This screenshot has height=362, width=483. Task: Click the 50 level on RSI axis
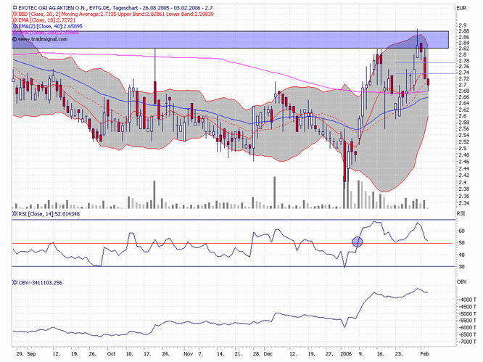point(461,243)
